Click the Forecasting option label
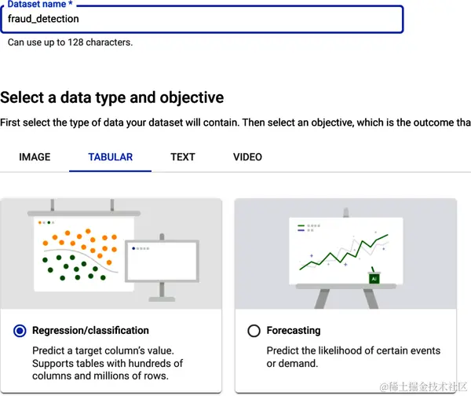The width and height of the screenshot is (471, 396). (294, 331)
